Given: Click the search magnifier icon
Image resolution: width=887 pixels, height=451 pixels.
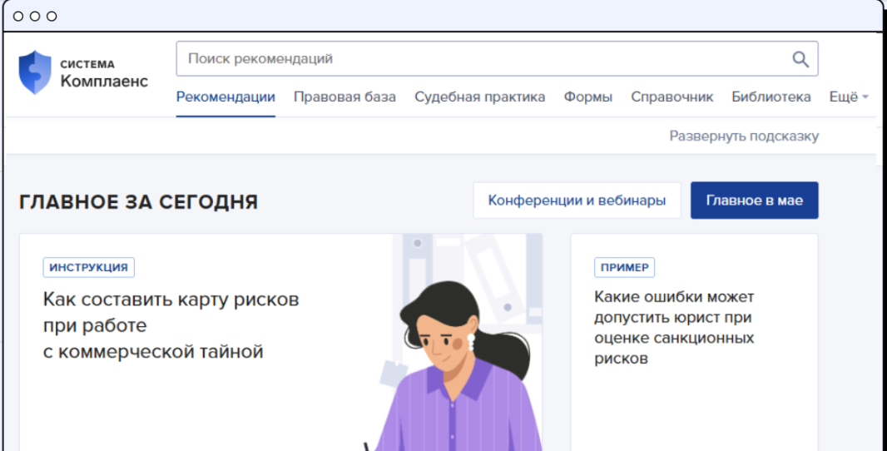Looking at the screenshot, I should click(800, 59).
